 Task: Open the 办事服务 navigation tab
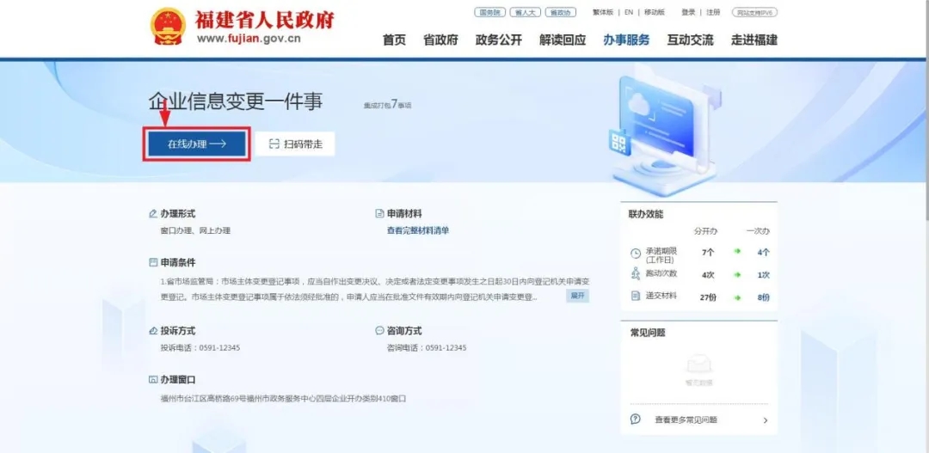pyautogui.click(x=626, y=40)
